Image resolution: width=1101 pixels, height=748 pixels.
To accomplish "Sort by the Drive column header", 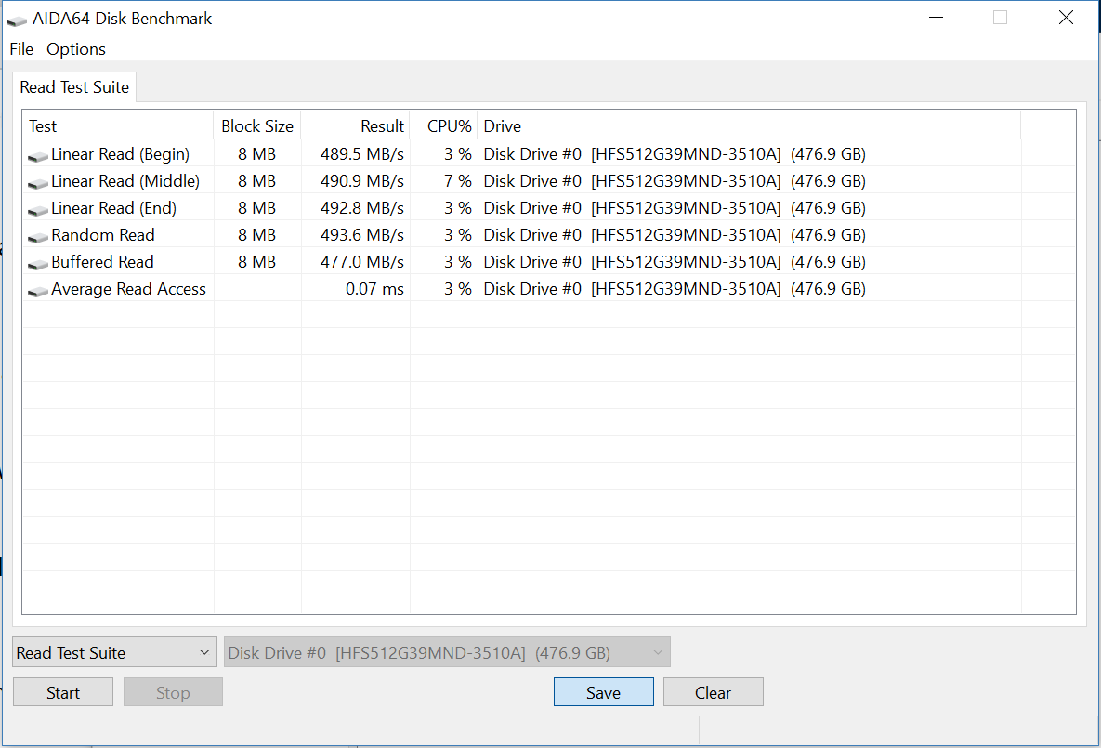I will click(x=749, y=125).
